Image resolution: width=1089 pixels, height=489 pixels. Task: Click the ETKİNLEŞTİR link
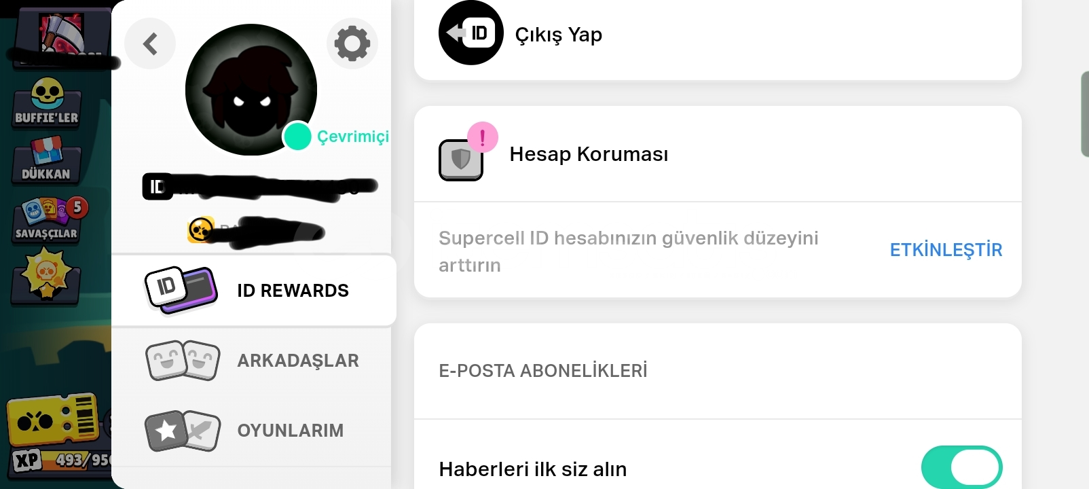946,250
